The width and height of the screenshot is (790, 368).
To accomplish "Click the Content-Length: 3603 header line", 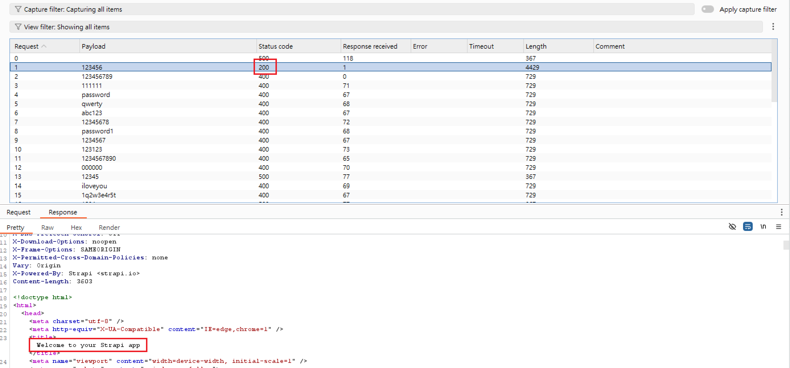I will click(52, 281).
